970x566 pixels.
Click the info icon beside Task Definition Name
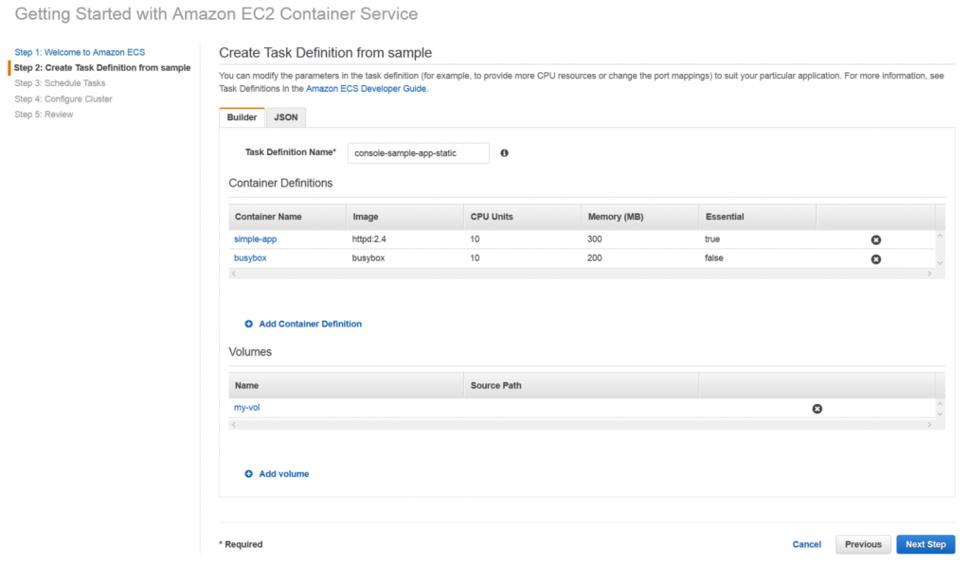pos(504,152)
